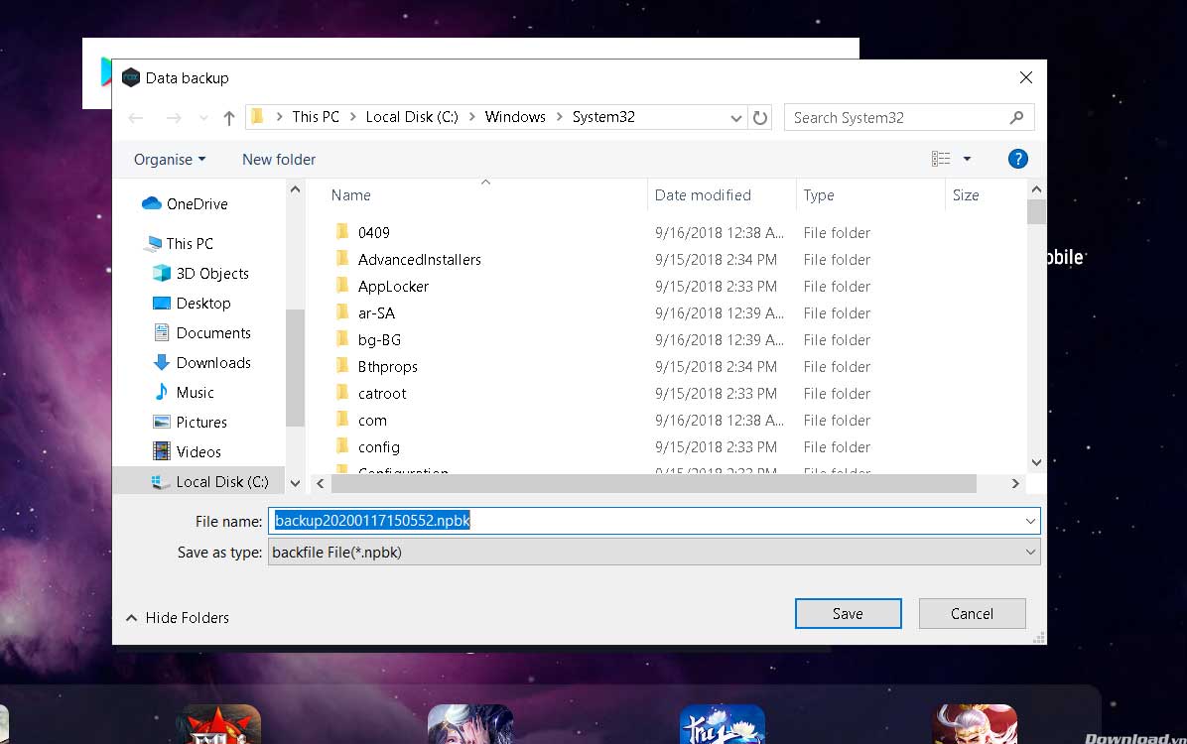Select the Downloads folder in sidebar

212,363
